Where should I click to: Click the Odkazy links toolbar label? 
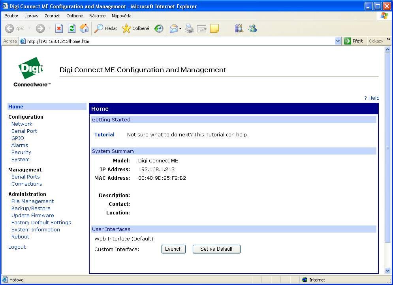[x=376, y=41]
